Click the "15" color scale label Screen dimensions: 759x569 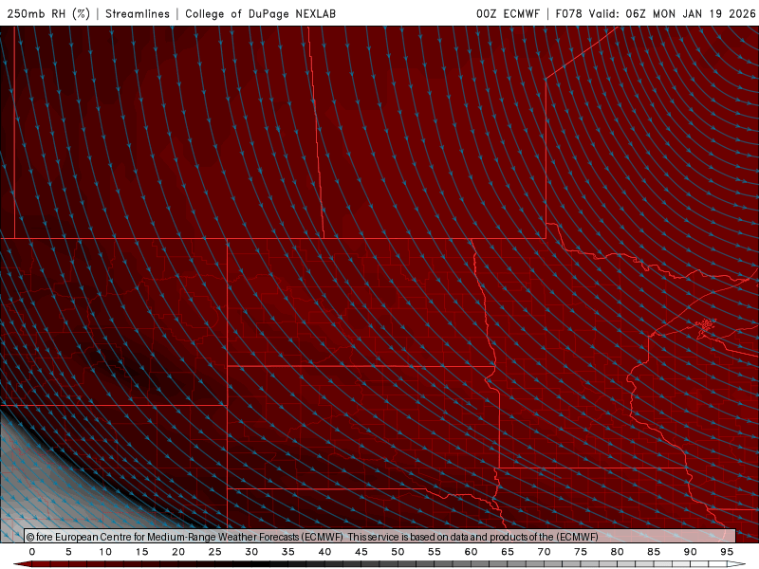pos(141,552)
